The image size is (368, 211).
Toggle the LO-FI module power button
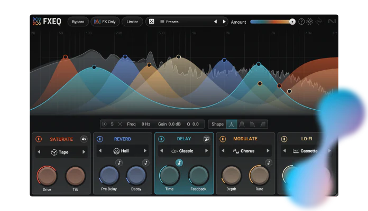point(284,139)
